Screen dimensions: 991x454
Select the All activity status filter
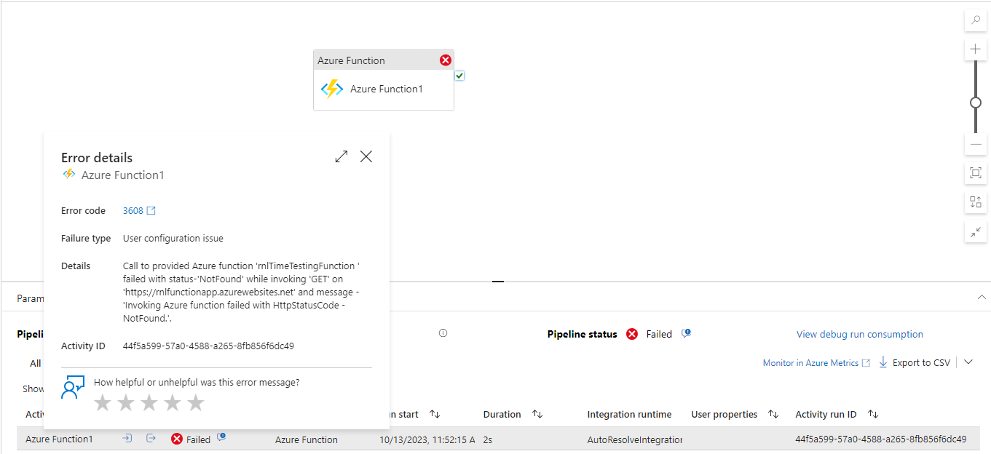(x=35, y=363)
